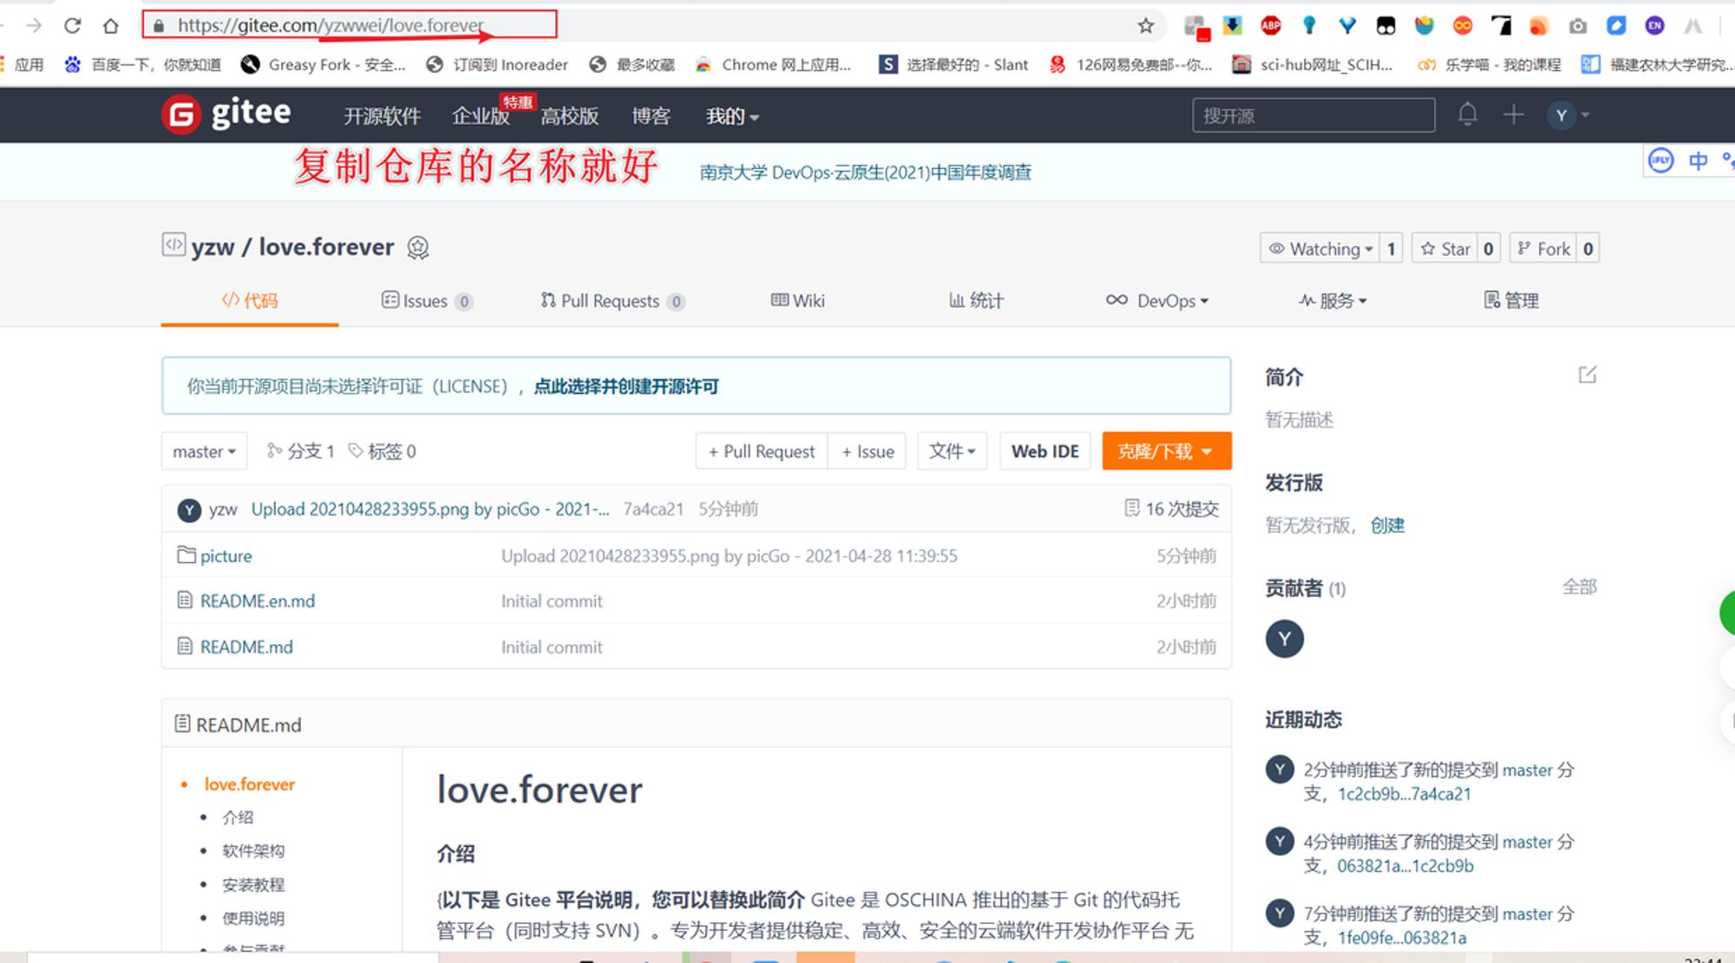
Task: Click the repository code icon before yzw
Action: tap(173, 245)
